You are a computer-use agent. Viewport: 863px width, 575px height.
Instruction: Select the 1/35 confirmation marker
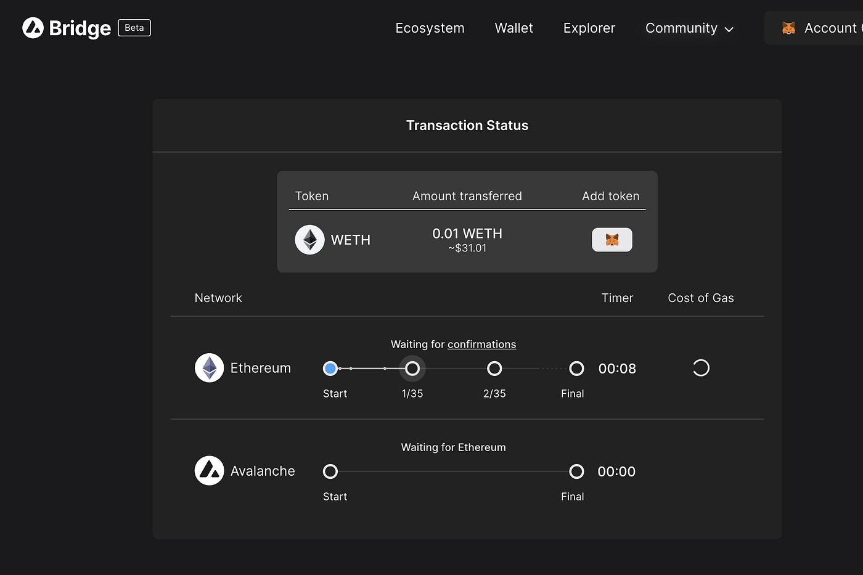412,369
